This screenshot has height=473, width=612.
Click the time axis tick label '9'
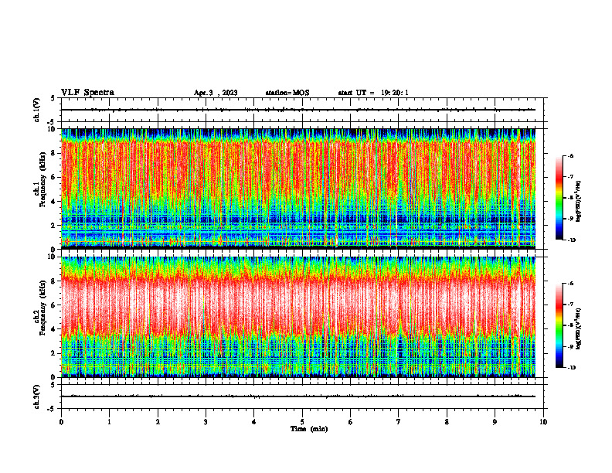[x=495, y=422]
